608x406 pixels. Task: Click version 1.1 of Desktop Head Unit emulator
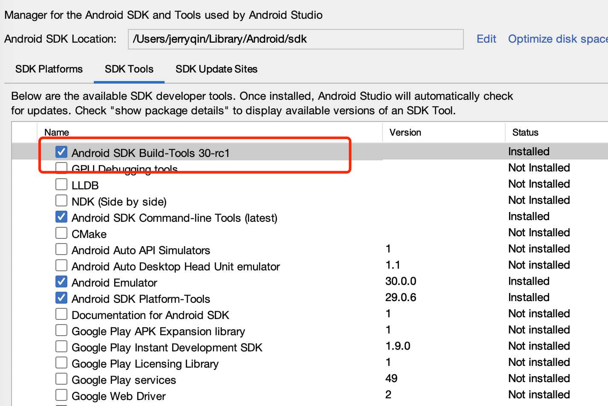393,265
